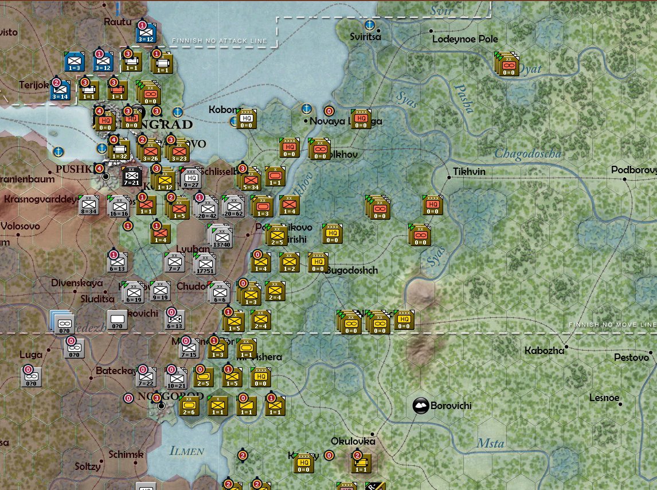
Task: Click the black cloud icon beside Borovichi
Action: 421,406
